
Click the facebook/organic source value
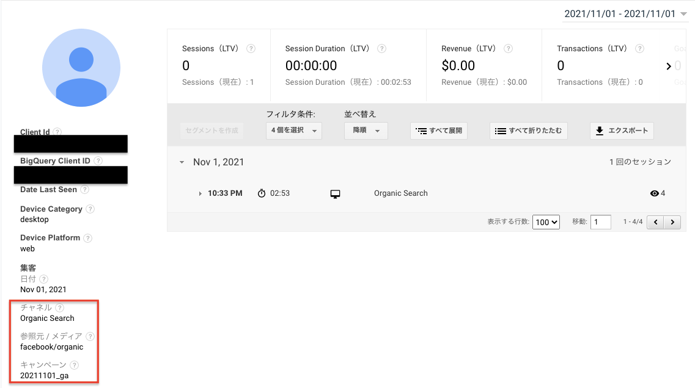click(x=52, y=347)
